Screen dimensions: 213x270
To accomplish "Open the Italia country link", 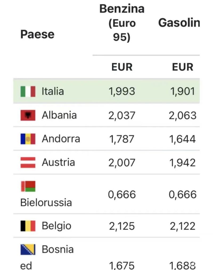I will 53,91.
